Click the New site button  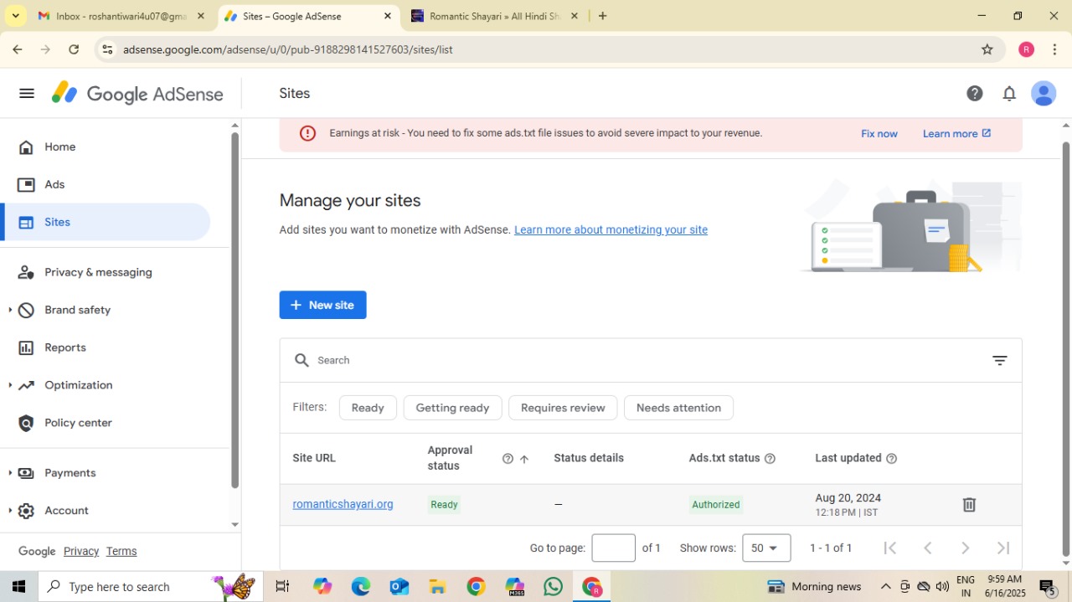pos(322,305)
